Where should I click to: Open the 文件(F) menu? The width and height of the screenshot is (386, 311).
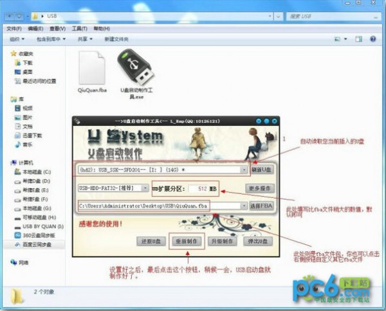click(x=14, y=29)
